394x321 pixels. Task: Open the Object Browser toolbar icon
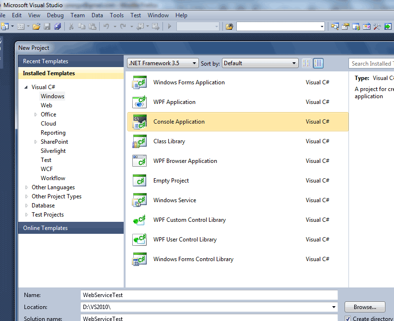click(x=356, y=26)
